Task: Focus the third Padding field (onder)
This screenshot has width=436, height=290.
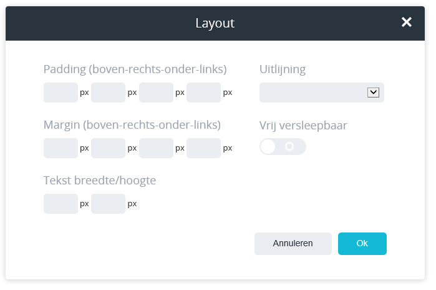Action: (x=156, y=92)
